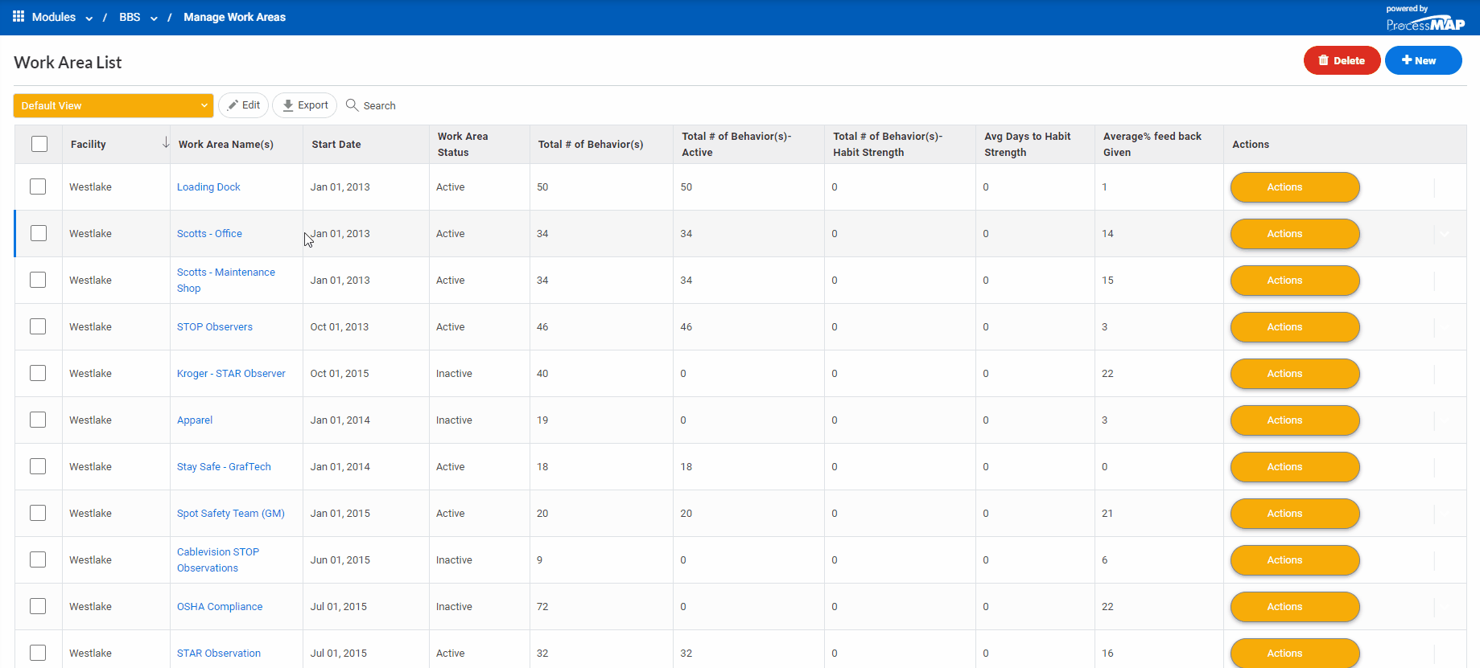Open Actions menu for Kroger - STAR Observer
Screen dimensions: 1480x668
1295,374
